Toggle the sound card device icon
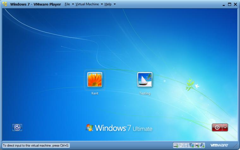The height and width of the screenshot is (150, 240). click(202, 145)
